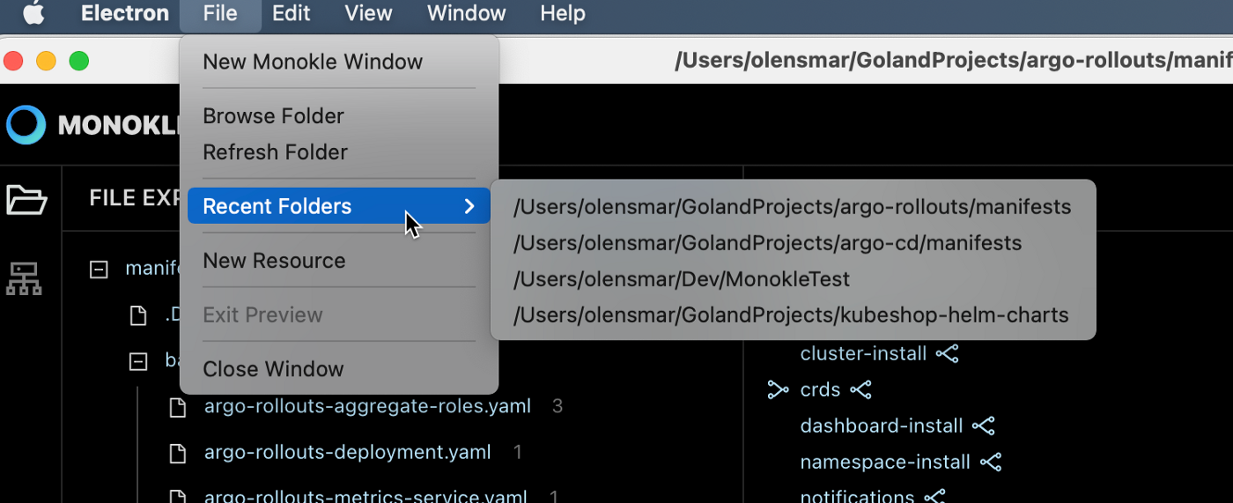Viewport: 1233px width, 503px height.
Task: Select argo-rollouts-metrics-service.yaml file
Action: coord(365,496)
